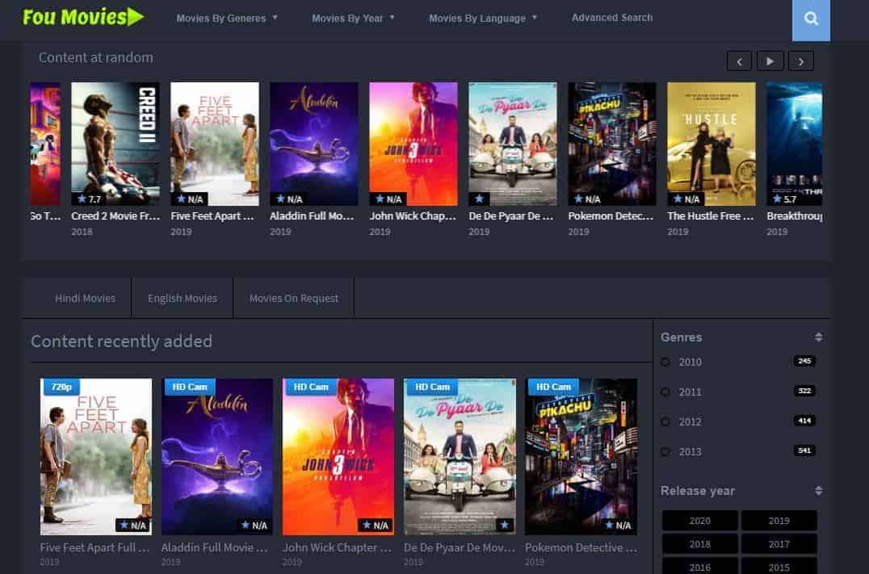Filter by release year 2015
Screen dimensions: 869x574
click(x=779, y=566)
